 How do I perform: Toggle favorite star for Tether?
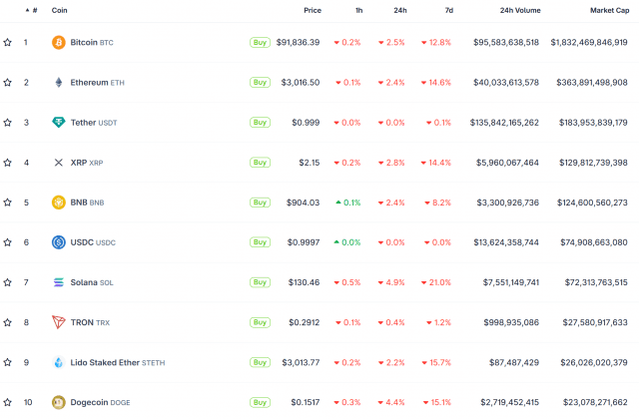click(8, 123)
